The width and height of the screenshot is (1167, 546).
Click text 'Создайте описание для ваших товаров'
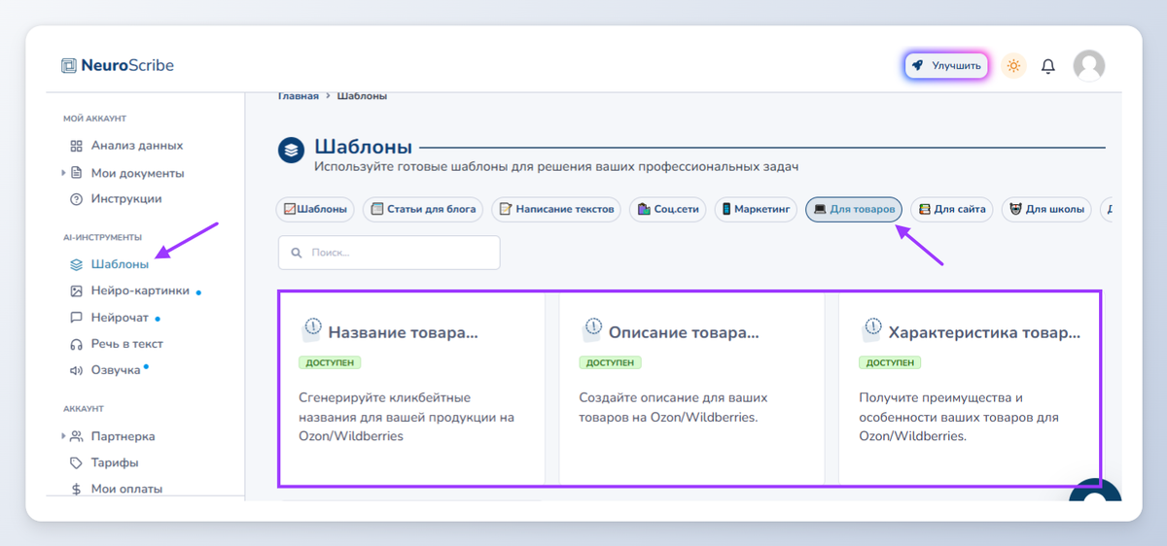(x=673, y=407)
